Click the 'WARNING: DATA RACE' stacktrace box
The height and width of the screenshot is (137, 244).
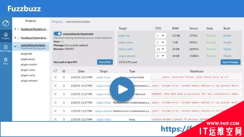click(x=196, y=94)
